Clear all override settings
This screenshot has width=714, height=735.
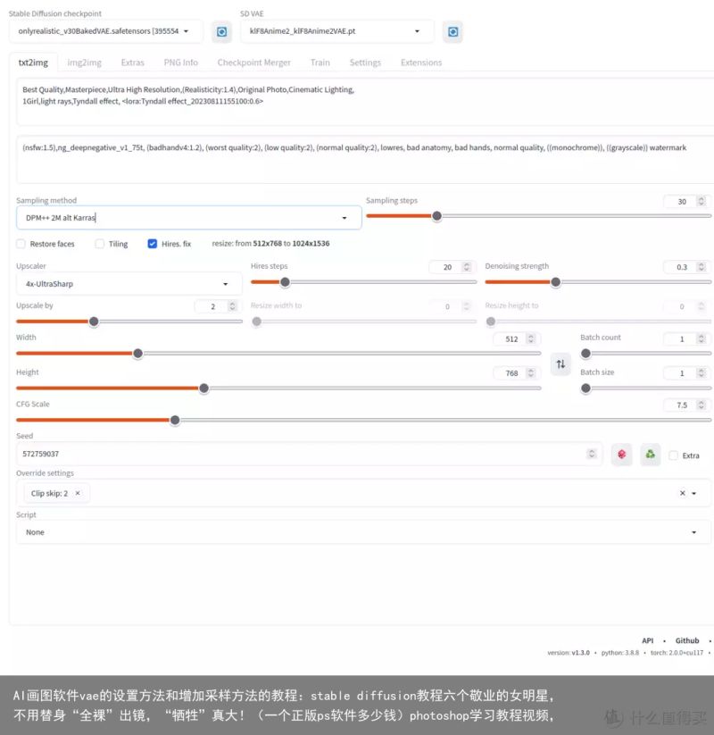point(682,493)
